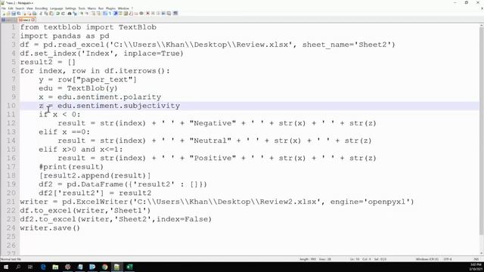This screenshot has width=484, height=272.
Task: Click the New file toolbar icon
Action: (4, 14)
